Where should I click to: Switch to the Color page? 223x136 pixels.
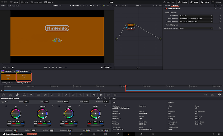(x=129, y=134)
